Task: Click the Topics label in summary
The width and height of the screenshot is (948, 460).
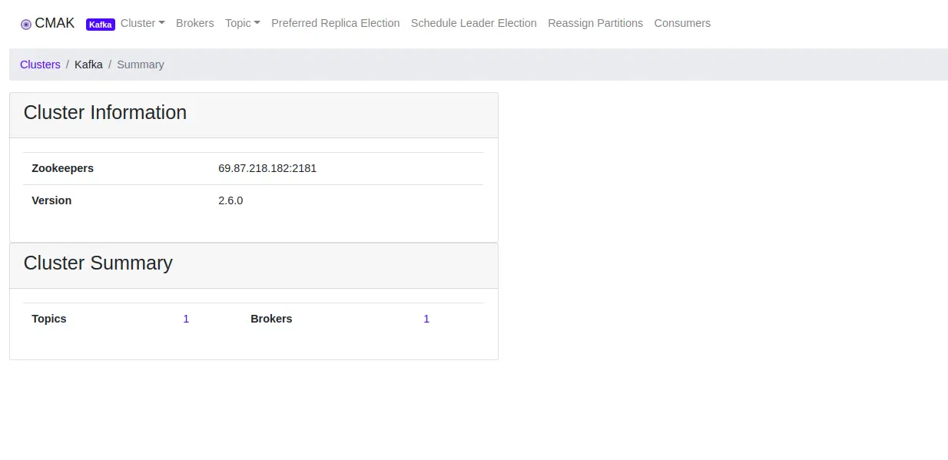Action: pos(49,319)
